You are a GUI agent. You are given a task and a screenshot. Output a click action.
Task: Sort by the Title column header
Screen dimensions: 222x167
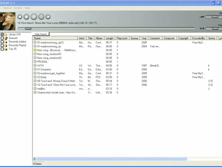click(x=90, y=38)
